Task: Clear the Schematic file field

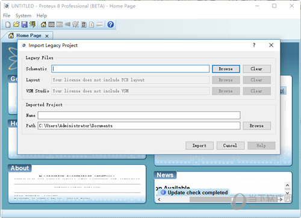Action: pos(256,69)
